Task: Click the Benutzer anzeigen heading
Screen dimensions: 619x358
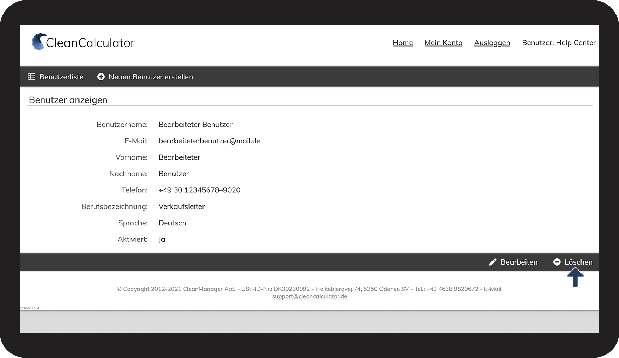Action: coord(68,100)
